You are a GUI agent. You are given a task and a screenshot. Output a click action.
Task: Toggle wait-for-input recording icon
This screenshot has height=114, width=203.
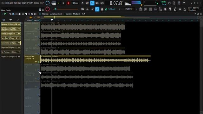[x=87, y=3]
